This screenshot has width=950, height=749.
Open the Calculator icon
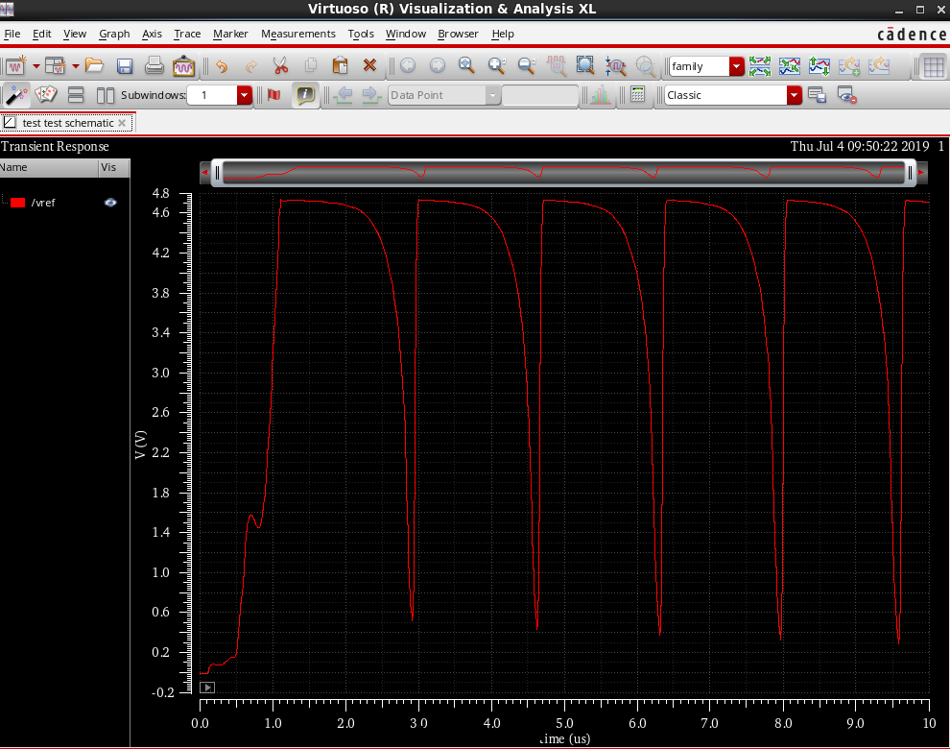tap(636, 95)
